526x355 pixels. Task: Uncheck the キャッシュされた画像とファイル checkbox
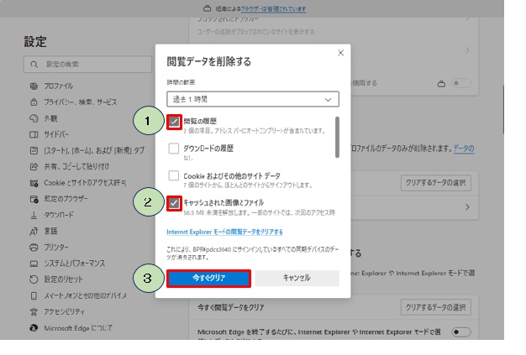(x=174, y=203)
